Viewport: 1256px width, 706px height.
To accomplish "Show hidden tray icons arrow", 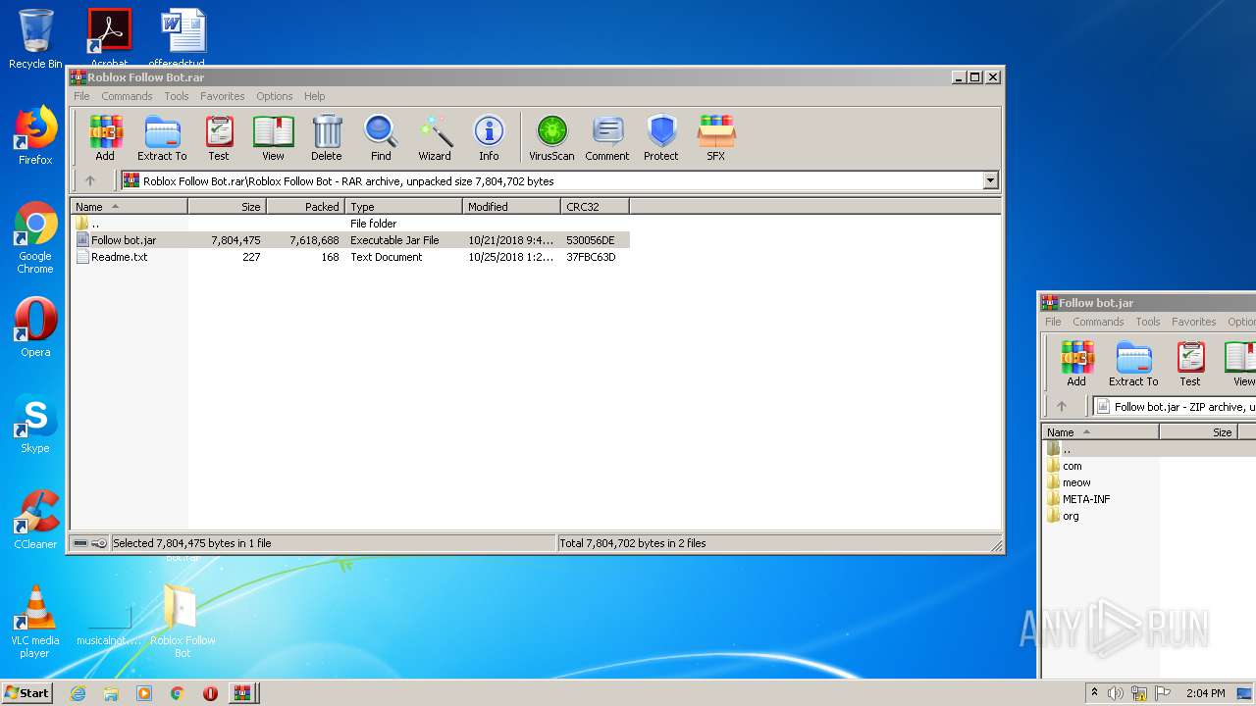I will 1094,693.
